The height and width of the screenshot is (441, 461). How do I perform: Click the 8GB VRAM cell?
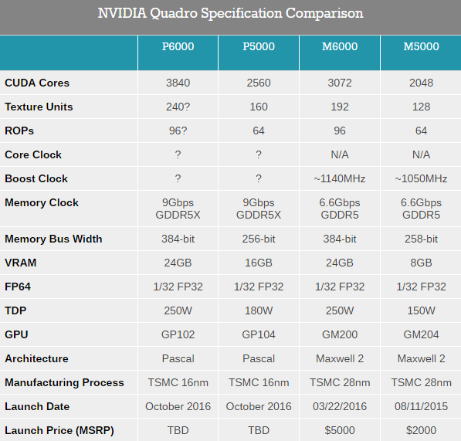pyautogui.click(x=421, y=263)
